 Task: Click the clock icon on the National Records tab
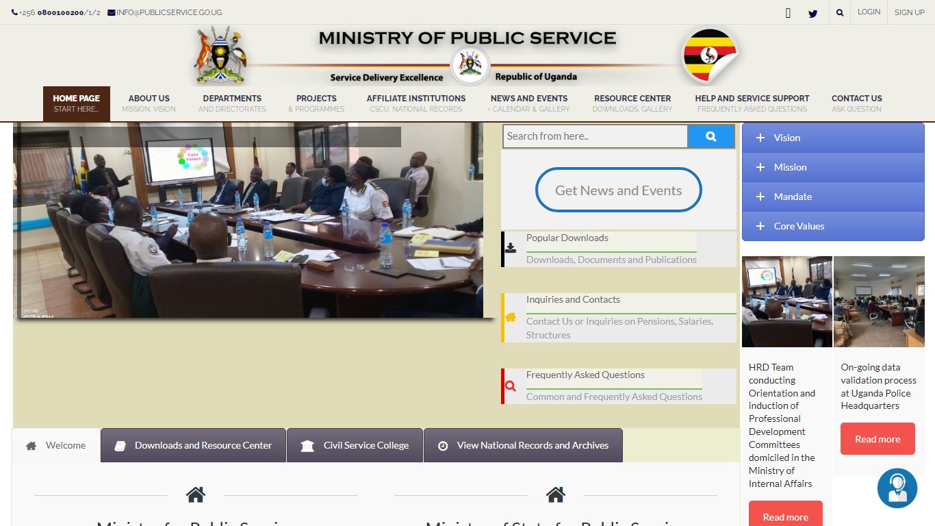click(x=443, y=446)
